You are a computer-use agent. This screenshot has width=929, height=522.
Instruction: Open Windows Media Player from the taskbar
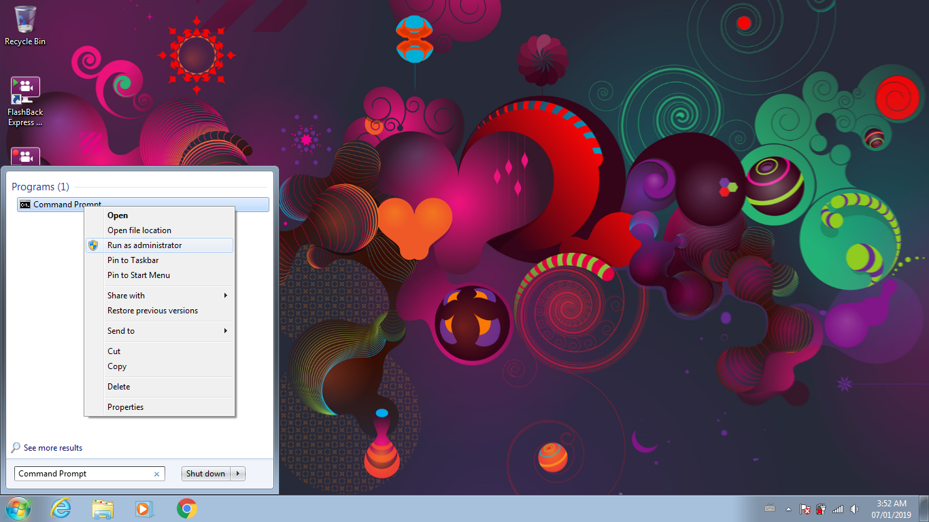click(x=145, y=508)
